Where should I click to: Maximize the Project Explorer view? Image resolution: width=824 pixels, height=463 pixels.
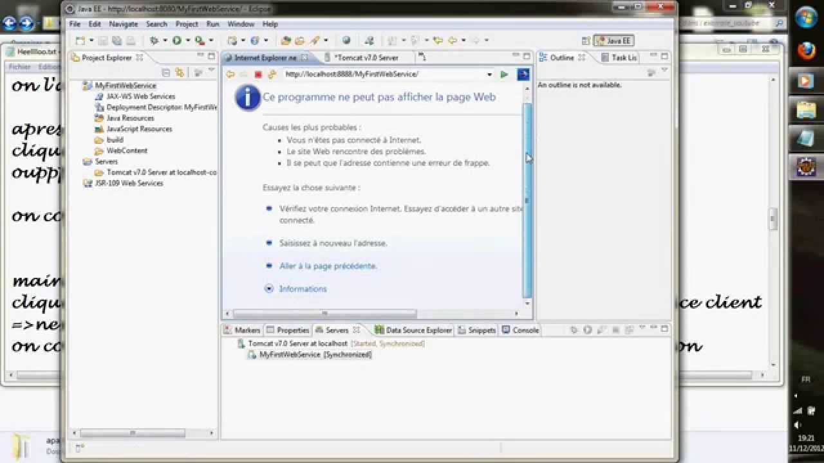(x=212, y=57)
